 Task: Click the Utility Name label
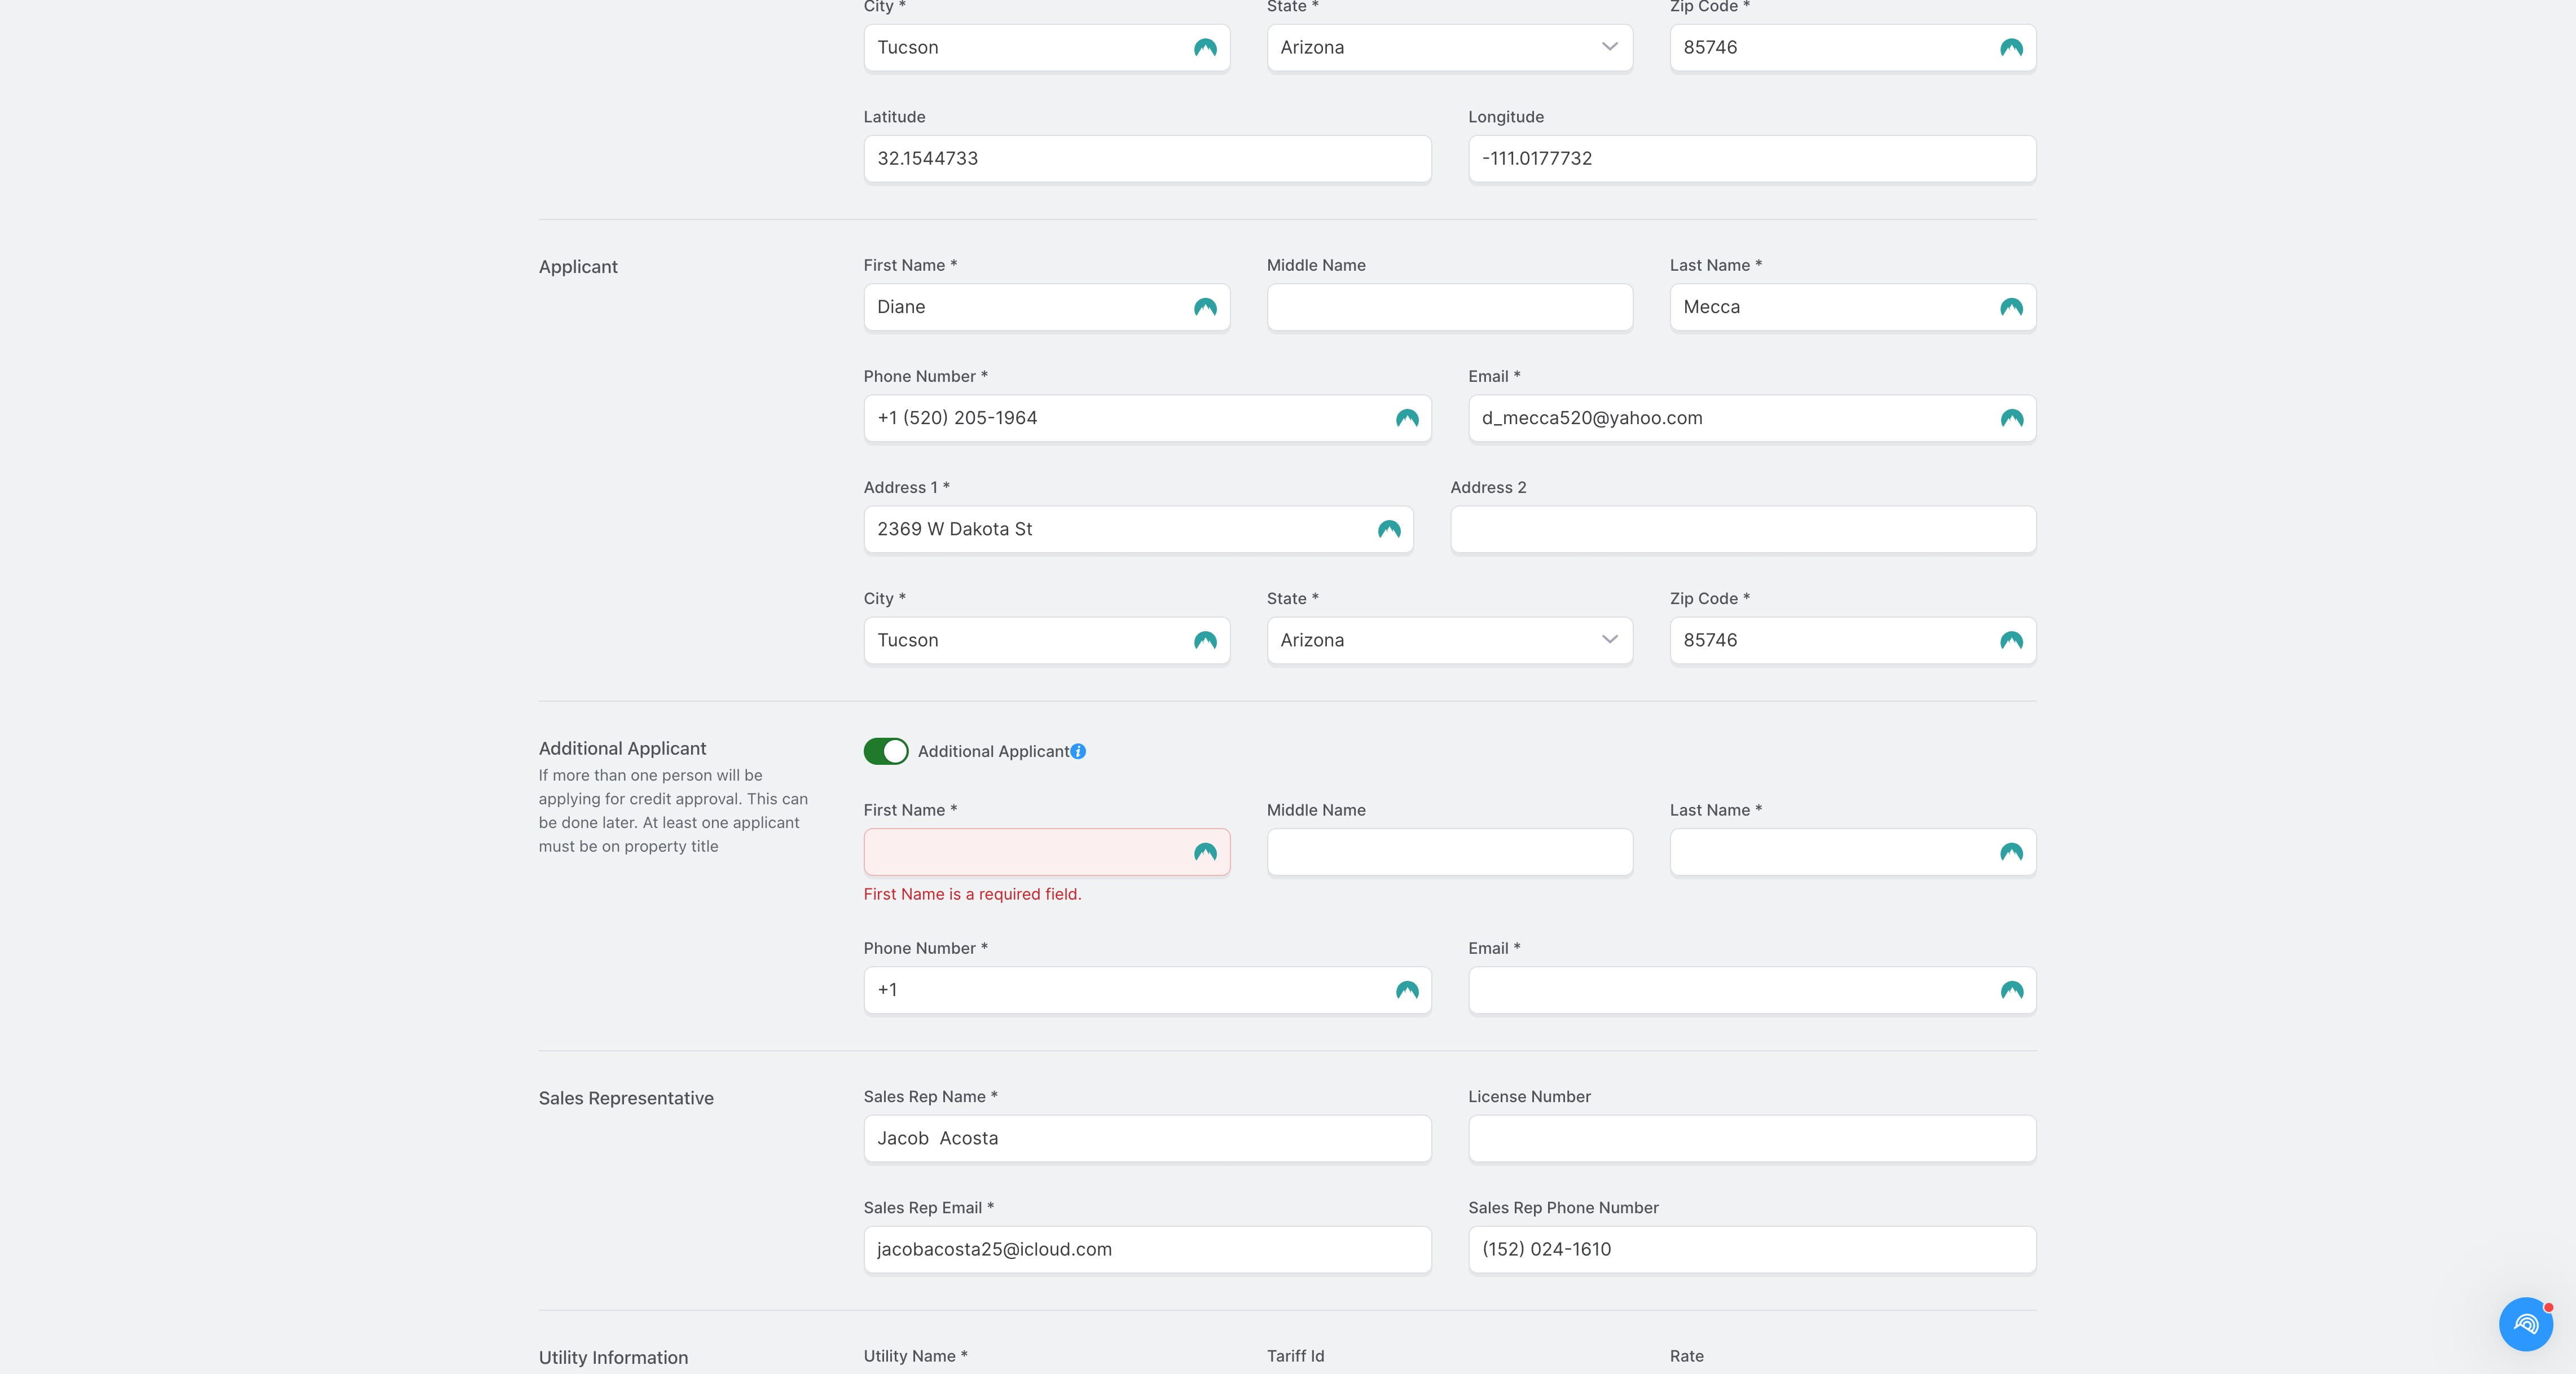(x=915, y=1356)
